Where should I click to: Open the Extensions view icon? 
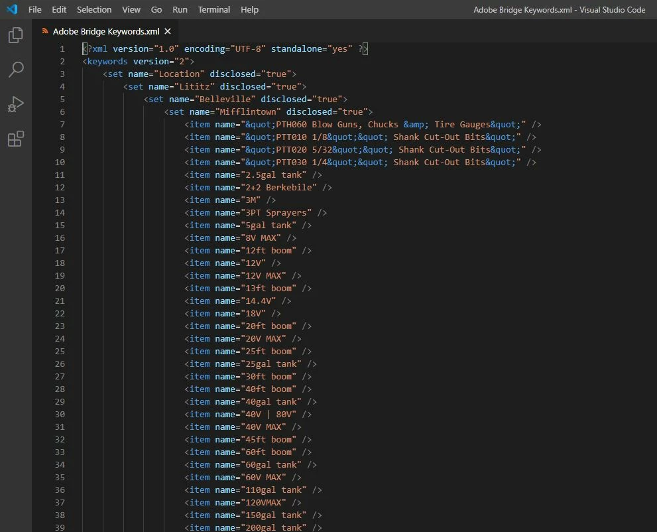pos(15,139)
